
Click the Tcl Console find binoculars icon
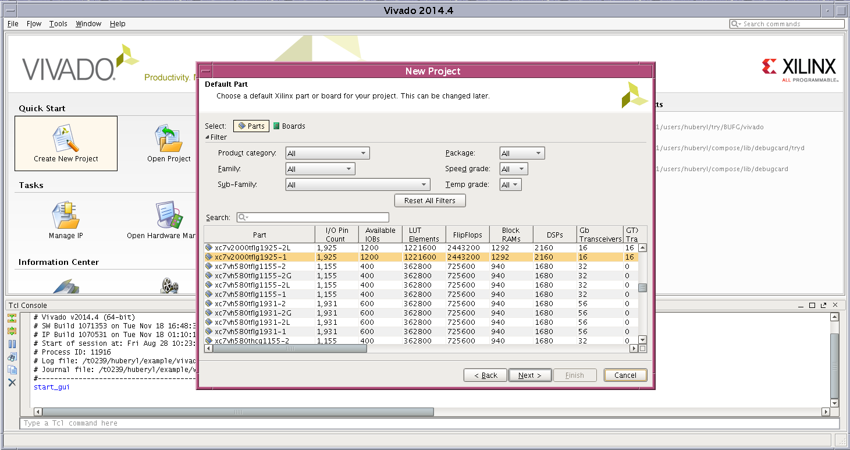pos(12,357)
